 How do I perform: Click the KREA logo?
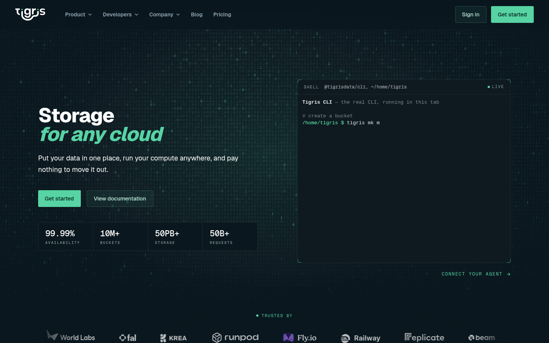(173, 338)
